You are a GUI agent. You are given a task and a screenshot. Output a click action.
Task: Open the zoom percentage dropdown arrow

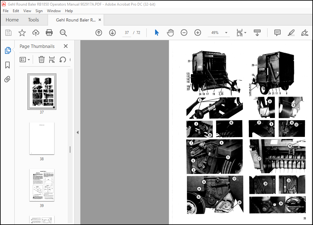pos(226,33)
